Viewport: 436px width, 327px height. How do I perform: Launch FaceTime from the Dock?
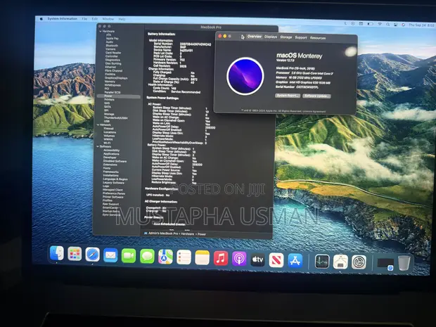tap(129, 255)
